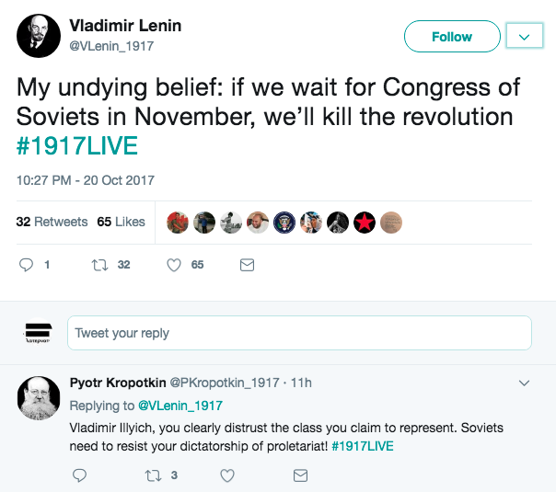Expand the options chevron on Kropotkin's reply
556x492 pixels.
[525, 383]
